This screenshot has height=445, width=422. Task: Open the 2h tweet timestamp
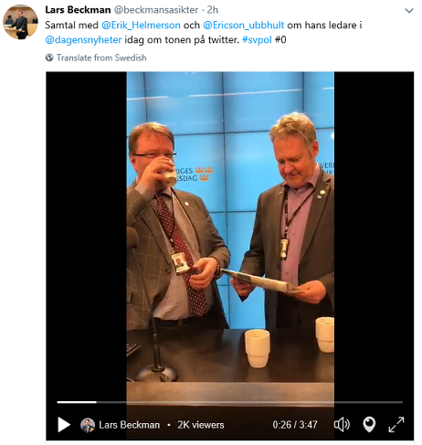[x=213, y=10]
